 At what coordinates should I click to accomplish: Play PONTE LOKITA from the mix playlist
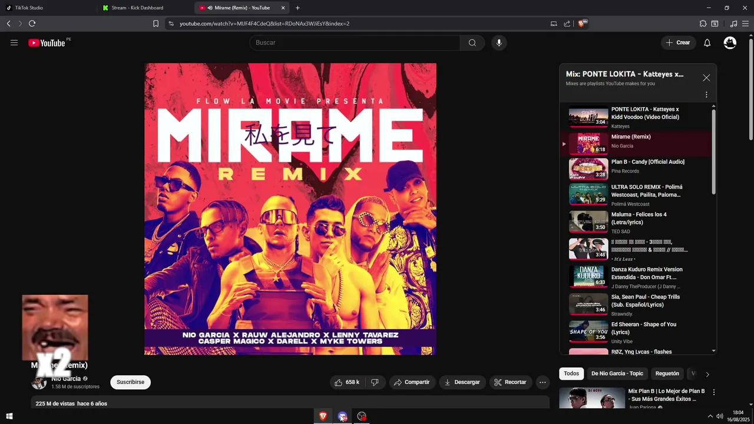[x=636, y=117]
